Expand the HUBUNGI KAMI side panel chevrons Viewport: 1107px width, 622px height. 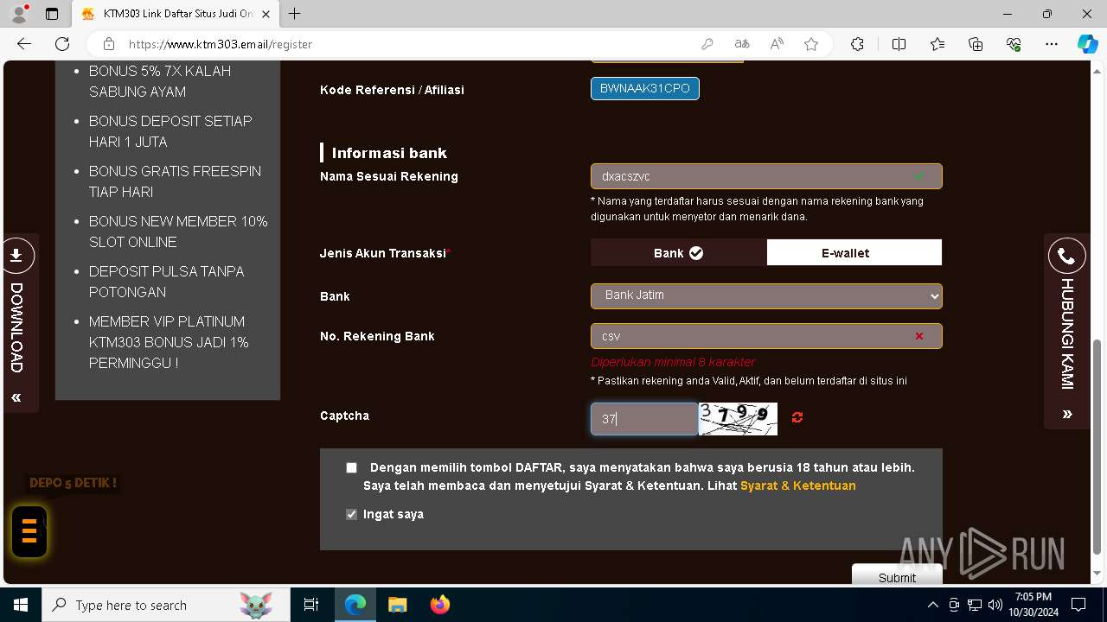(1067, 415)
